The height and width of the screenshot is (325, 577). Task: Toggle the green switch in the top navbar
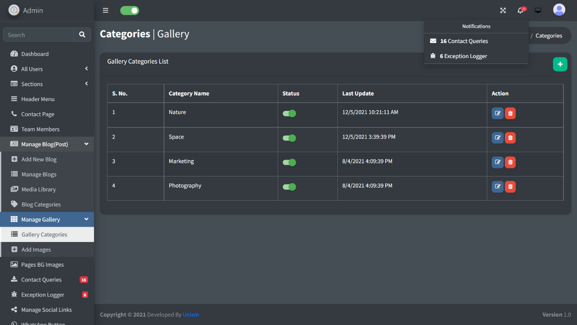coord(129,10)
